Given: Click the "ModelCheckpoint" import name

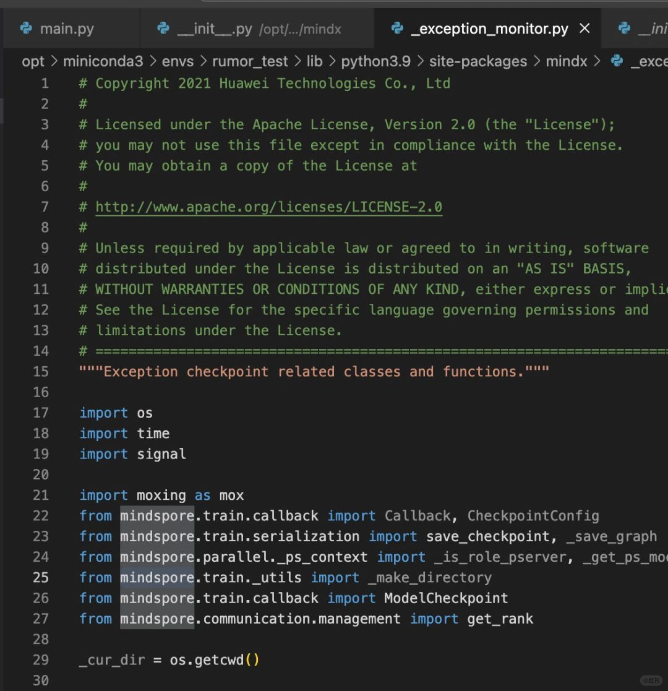Looking at the screenshot, I should 446,598.
